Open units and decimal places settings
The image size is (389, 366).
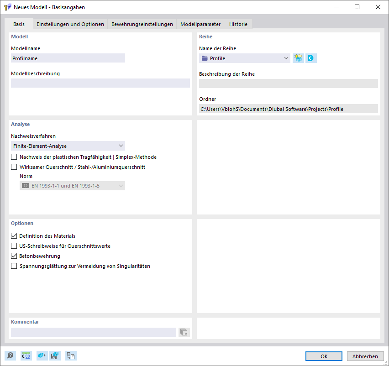26,356
